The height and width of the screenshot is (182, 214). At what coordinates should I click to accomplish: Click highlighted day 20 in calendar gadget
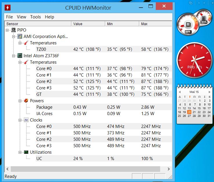coord(189,112)
